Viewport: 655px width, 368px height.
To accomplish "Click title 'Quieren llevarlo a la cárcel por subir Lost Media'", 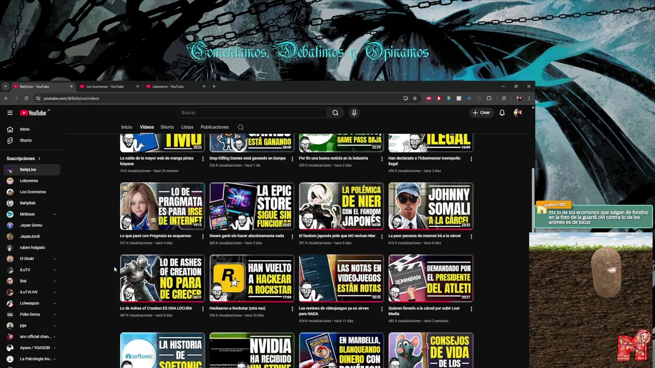I will point(424,311).
